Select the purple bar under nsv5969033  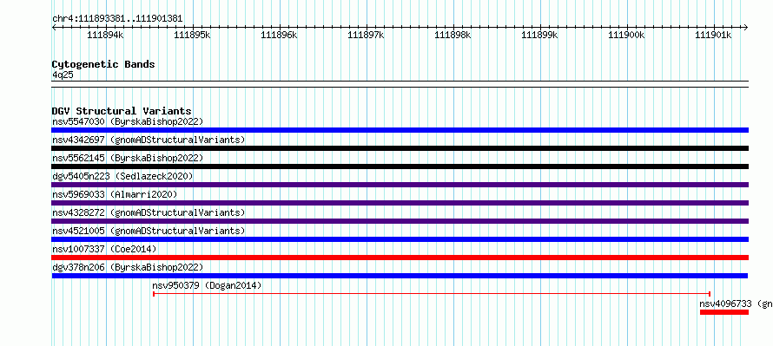point(400,203)
